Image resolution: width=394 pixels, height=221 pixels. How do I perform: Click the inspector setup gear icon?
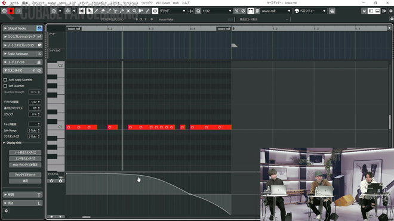[x=7, y=211]
